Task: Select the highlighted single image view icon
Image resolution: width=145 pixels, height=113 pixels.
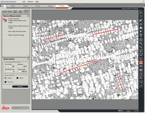Action: [x=141, y=63]
